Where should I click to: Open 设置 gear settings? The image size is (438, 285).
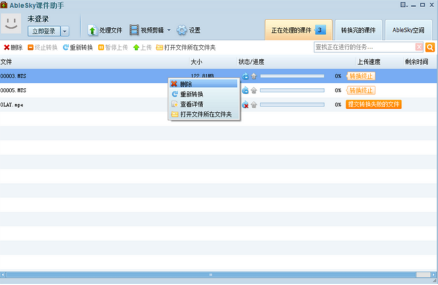pos(182,30)
